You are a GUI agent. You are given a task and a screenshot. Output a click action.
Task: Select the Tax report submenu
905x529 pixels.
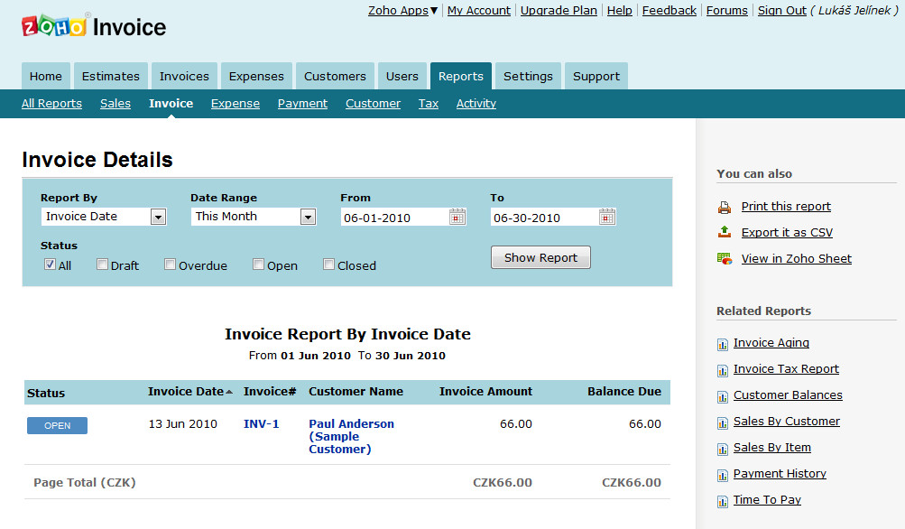[429, 104]
